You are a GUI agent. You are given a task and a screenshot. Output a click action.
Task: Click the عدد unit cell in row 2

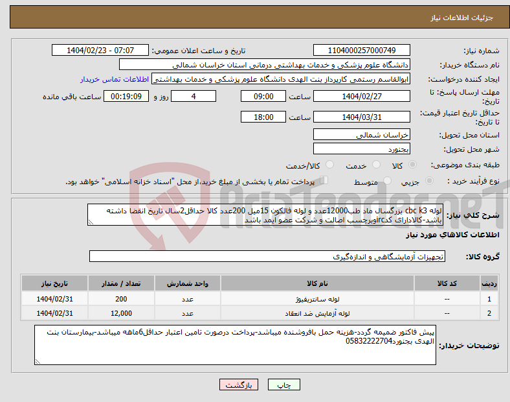(188, 313)
